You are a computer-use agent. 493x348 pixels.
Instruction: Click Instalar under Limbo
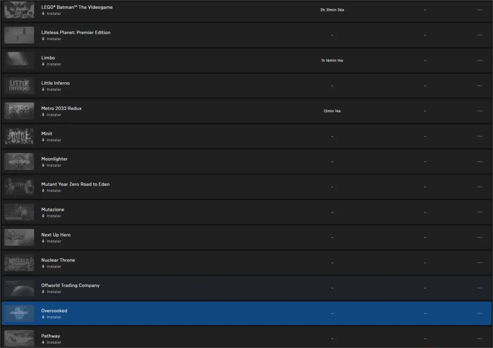point(51,64)
